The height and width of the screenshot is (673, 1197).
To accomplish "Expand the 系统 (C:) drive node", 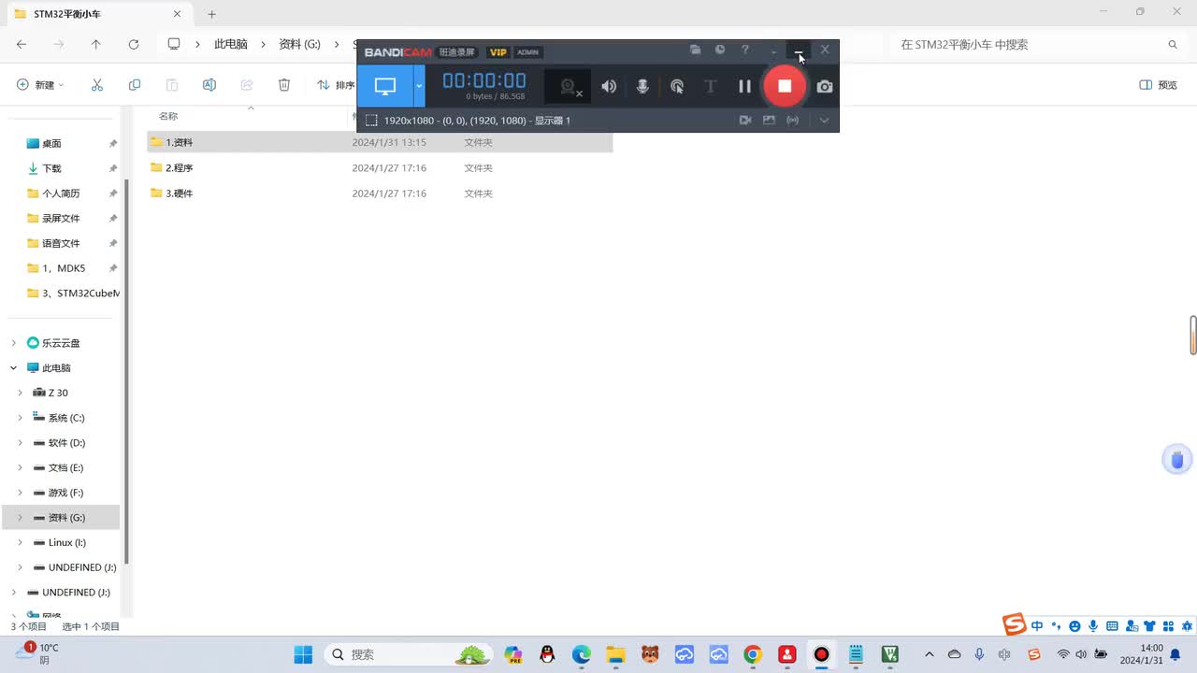I will (x=20, y=418).
